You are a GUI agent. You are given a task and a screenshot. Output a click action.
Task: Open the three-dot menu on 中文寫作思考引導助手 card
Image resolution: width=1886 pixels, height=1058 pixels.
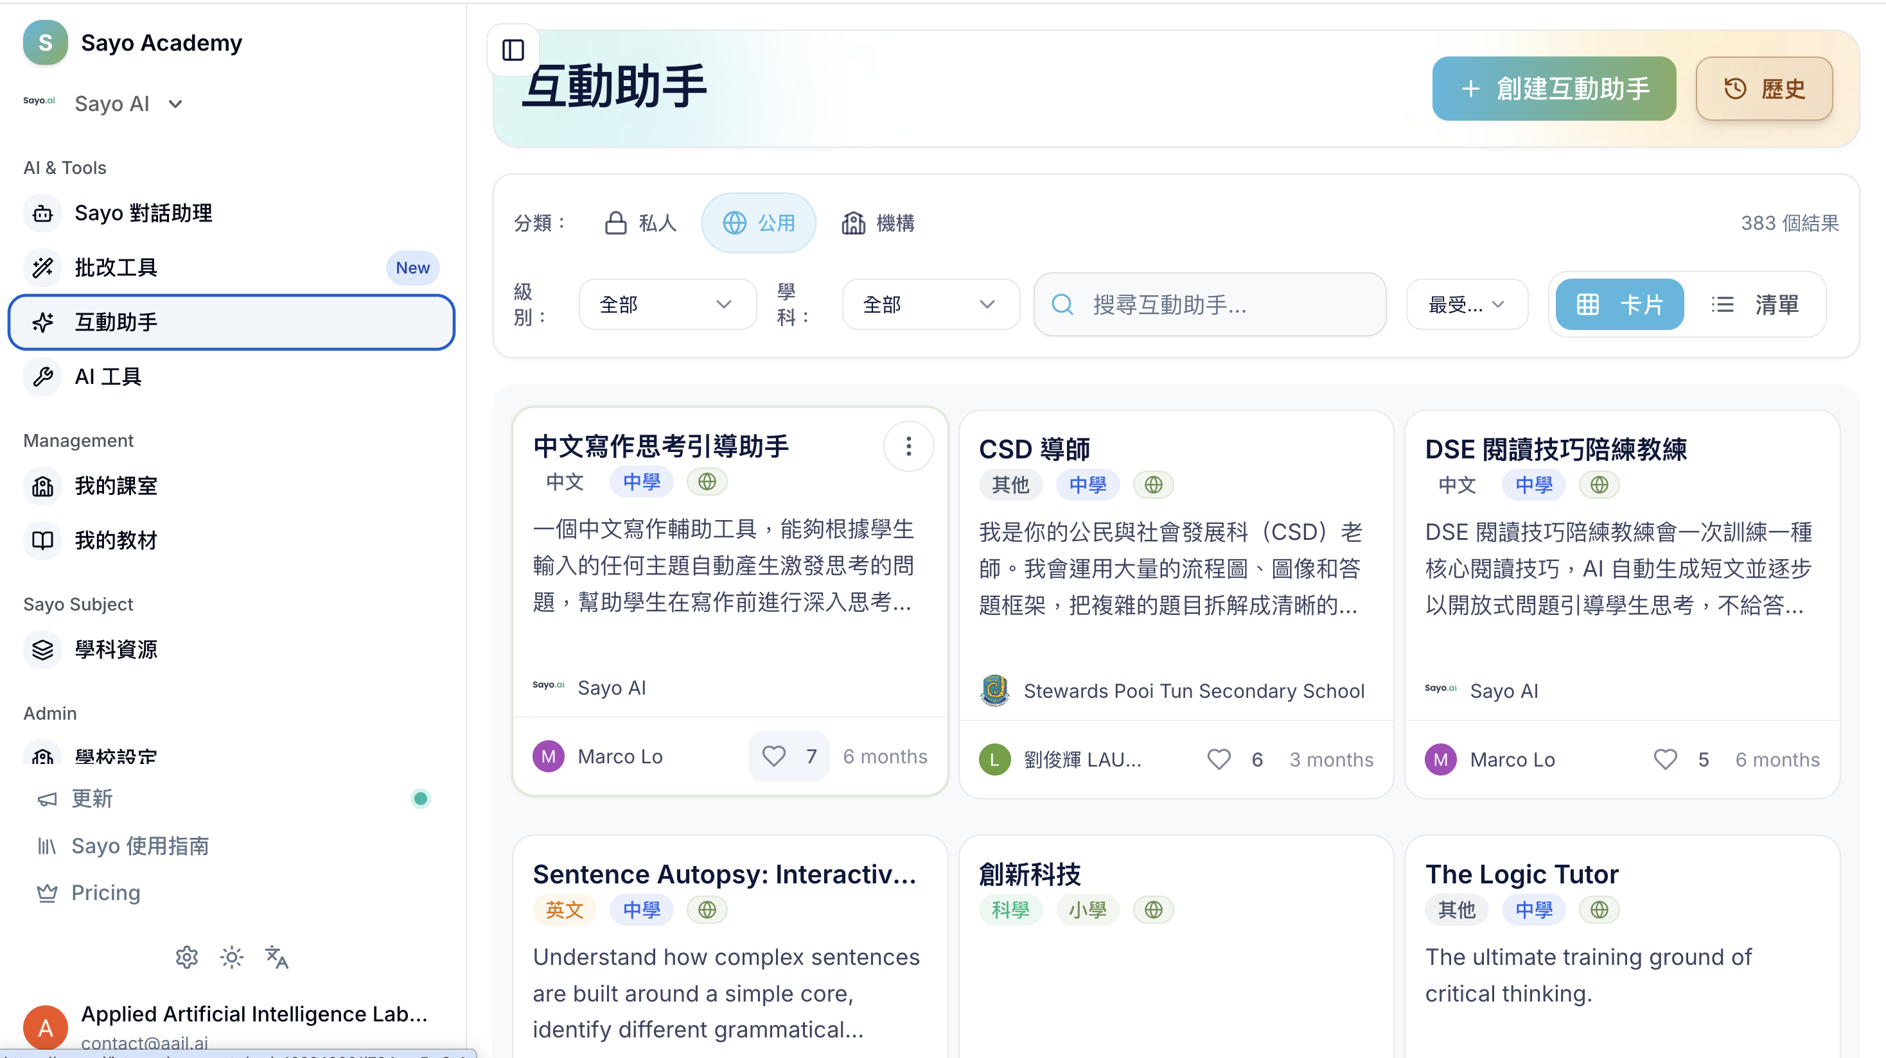click(x=908, y=446)
